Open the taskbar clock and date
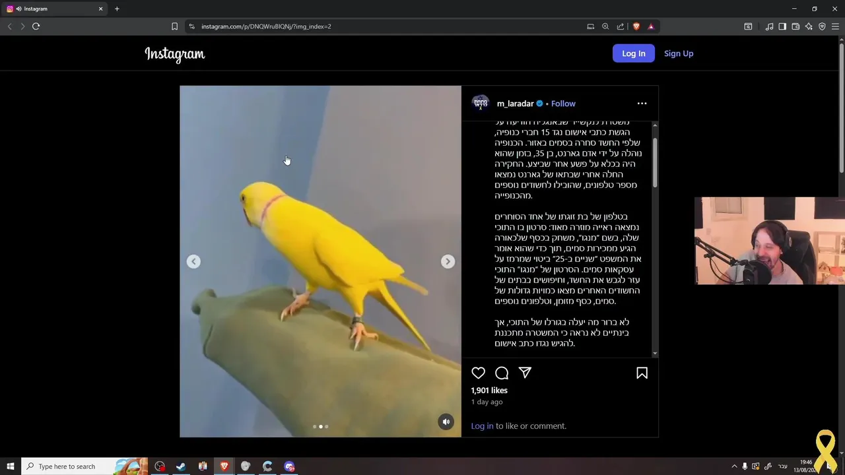The height and width of the screenshot is (475, 845). click(x=806, y=466)
